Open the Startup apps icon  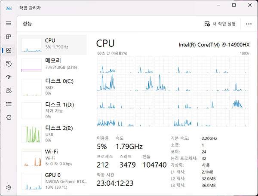click(9, 77)
